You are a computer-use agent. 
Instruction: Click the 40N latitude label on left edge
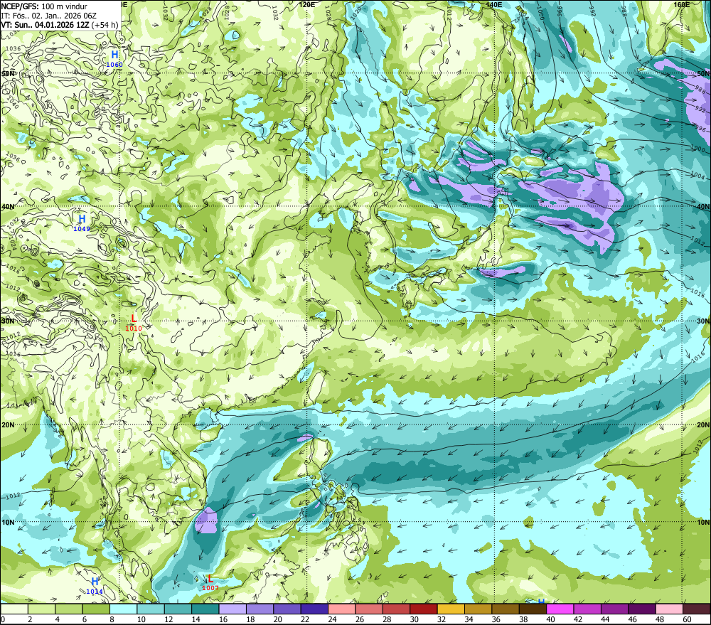[7, 207]
